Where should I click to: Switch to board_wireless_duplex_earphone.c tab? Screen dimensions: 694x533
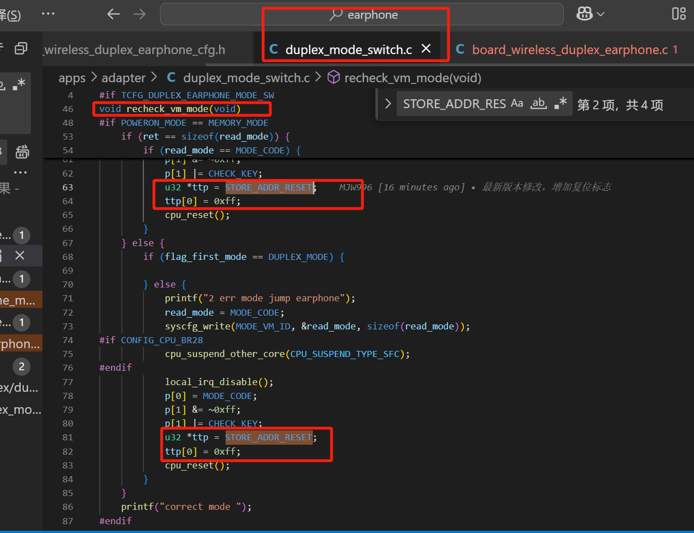click(x=570, y=50)
